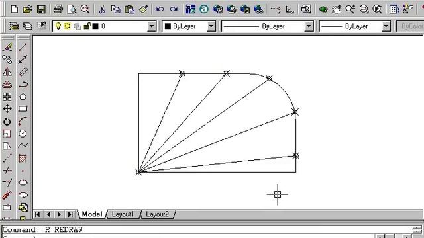Viewport: 424px width, 238px height.
Task: Click the temporary tracking point icon
Action: 276,9
